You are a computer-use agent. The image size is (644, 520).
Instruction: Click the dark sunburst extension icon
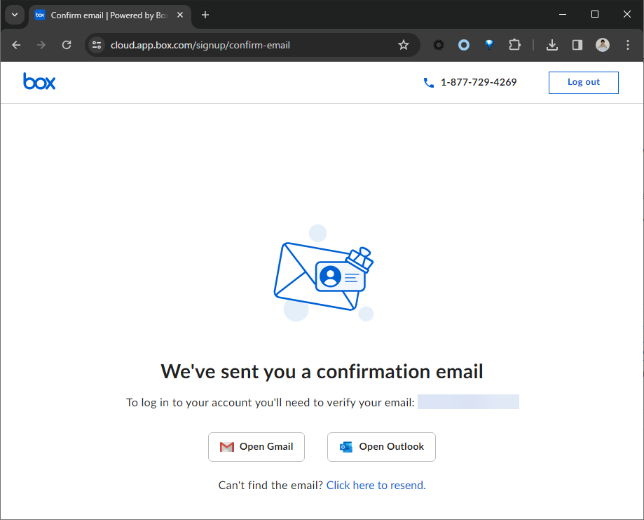(439, 45)
